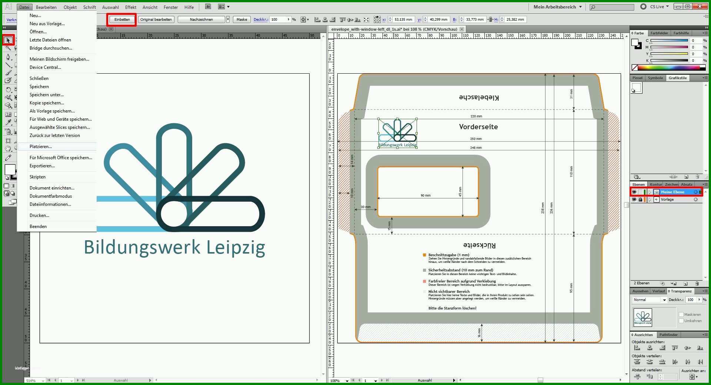711x385 pixels.
Task: Open the Objekt menu
Action: pyautogui.click(x=70, y=7)
